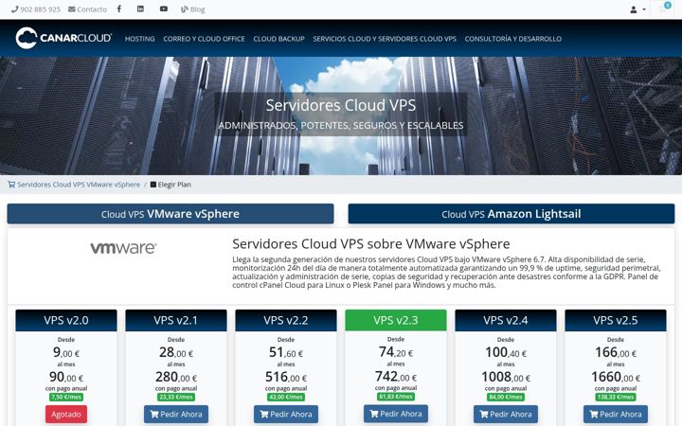
Task: Select the Cloud VPS VMware vSphere tab
Action: [x=170, y=214]
